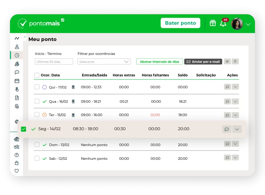Expand actions for Dom - 13/02 row
The image size is (265, 195).
point(235,144)
